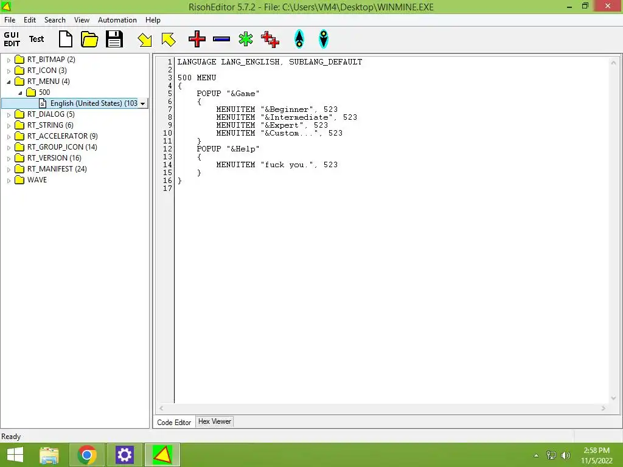Expand the RT_BITMAP (2) tree node

(x=9, y=60)
